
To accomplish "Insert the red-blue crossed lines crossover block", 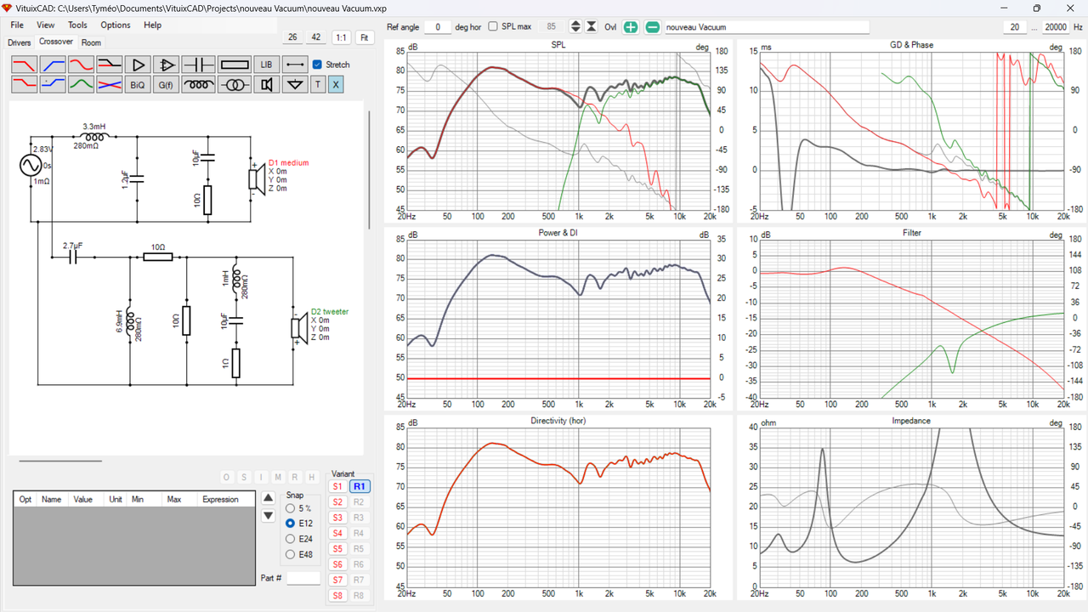I will [110, 84].
